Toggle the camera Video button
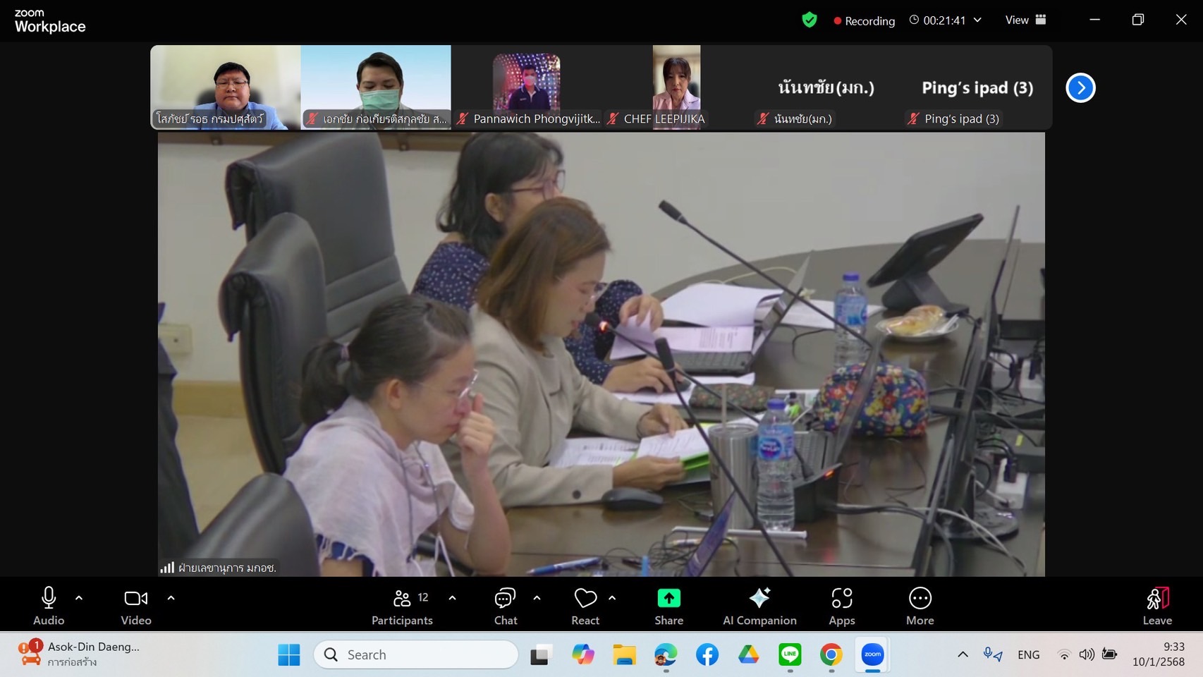The image size is (1203, 677). [x=136, y=606]
